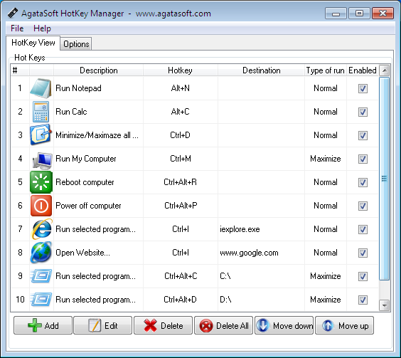Screen dimensions: 401x358
Task: Toggle Enabled for Minimize/Maximaze all
Action: click(363, 135)
